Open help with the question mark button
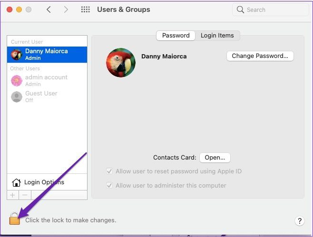 pos(299,221)
